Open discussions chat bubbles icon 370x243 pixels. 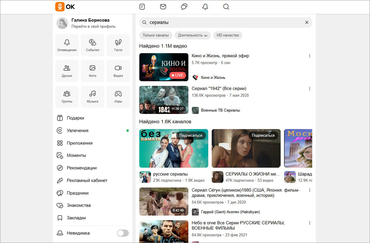coord(184,6)
